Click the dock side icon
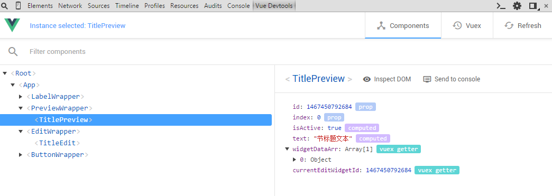The height and width of the screenshot is (196, 552). coord(533,6)
